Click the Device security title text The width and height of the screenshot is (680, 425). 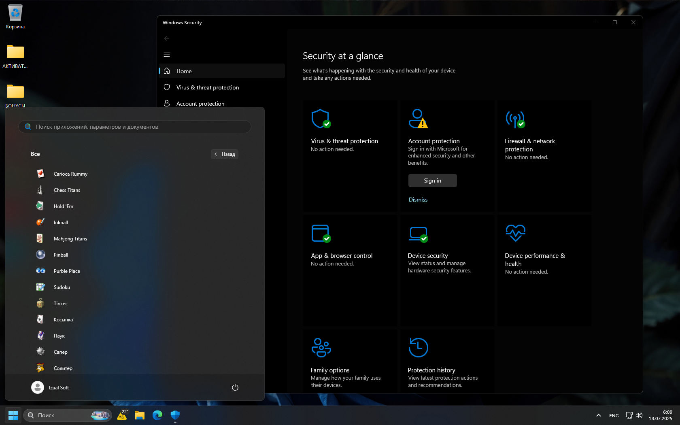click(x=428, y=255)
